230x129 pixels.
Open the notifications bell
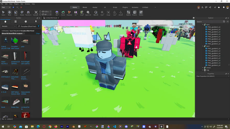[x=224, y=7]
